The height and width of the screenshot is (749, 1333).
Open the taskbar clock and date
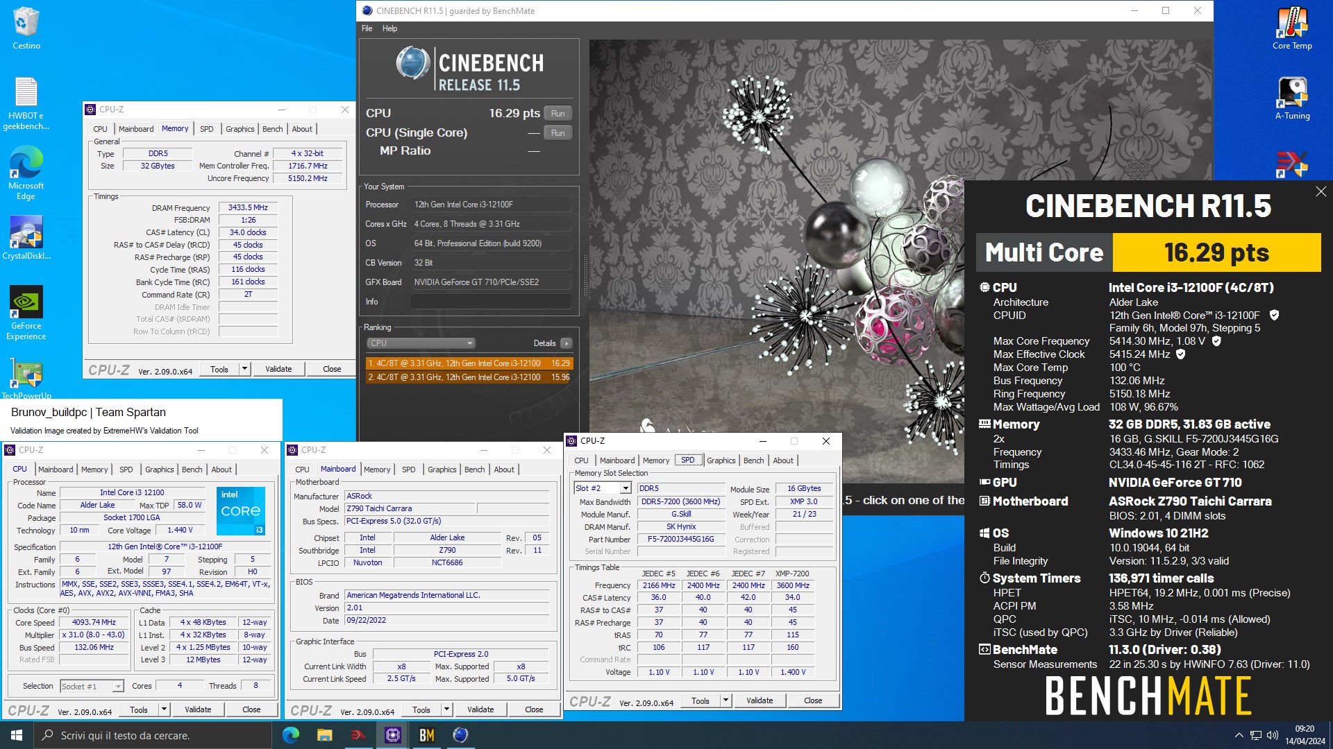1305,735
